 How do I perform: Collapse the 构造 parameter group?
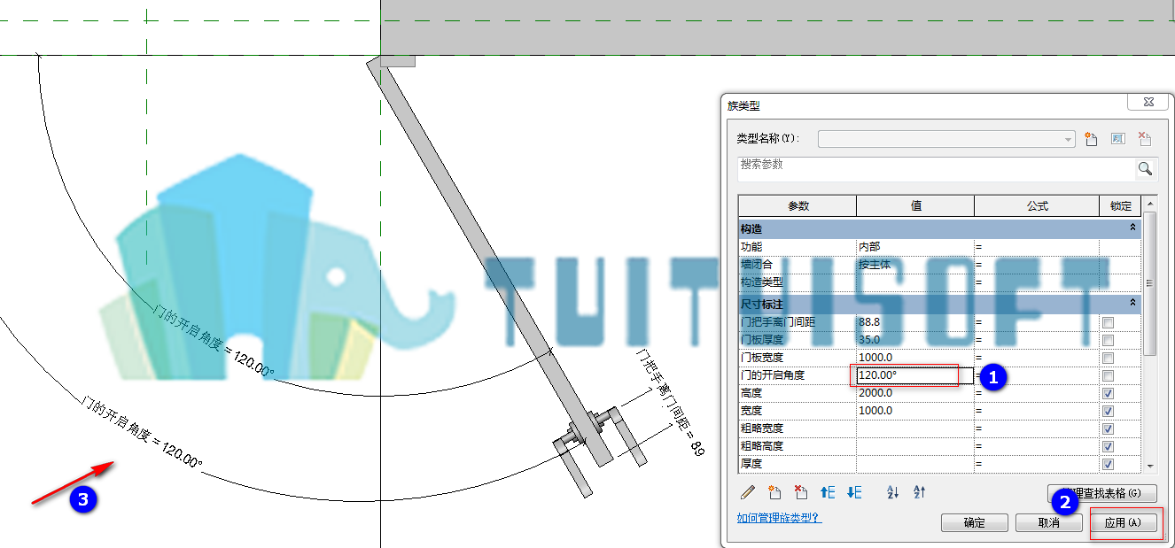pos(1132,228)
